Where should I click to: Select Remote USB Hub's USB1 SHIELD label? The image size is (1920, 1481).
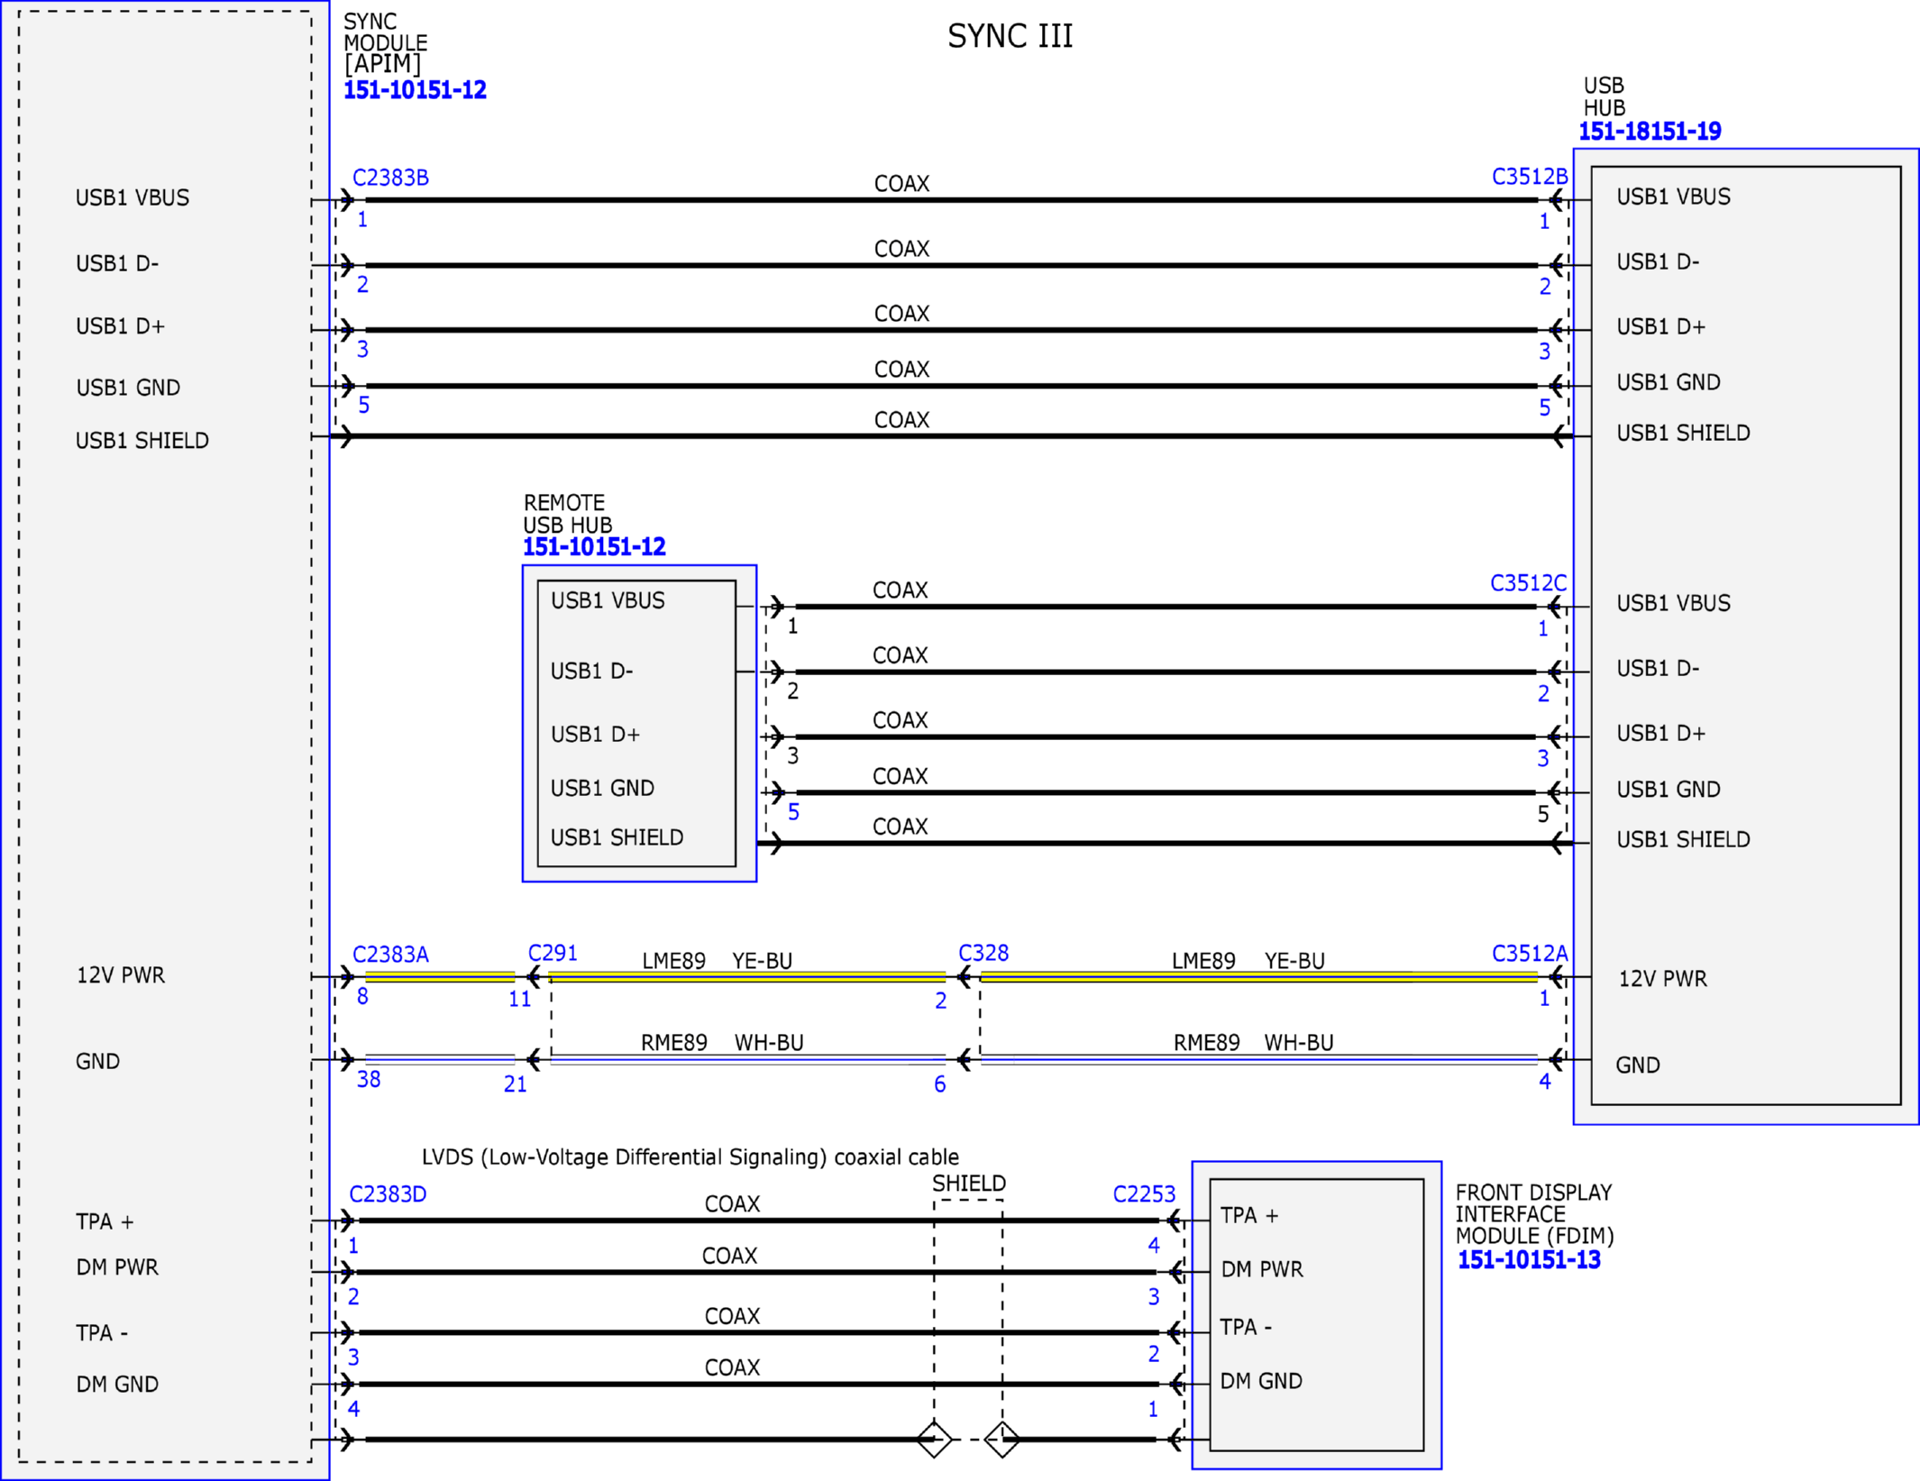(x=617, y=838)
